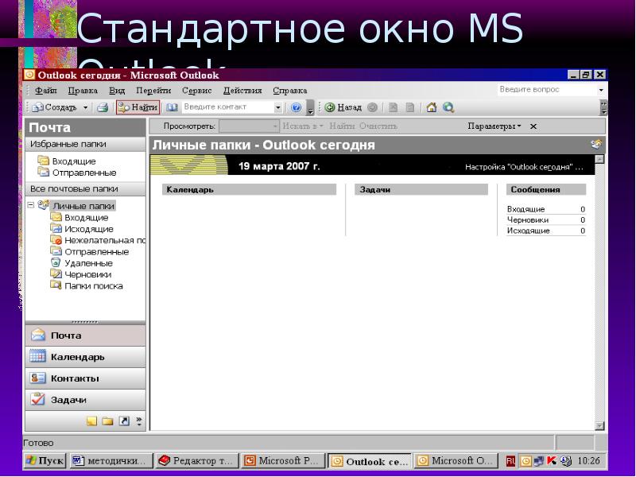Viewport: 636px width, 477px height.
Task: Open the Перейти menu
Action: pos(153,91)
